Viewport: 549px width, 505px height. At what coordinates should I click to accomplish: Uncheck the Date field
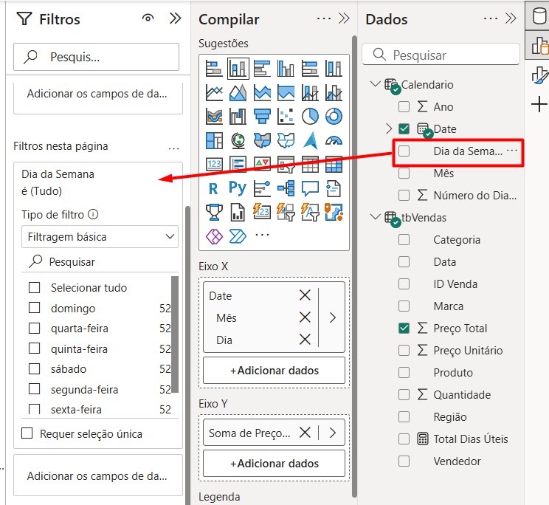(404, 128)
